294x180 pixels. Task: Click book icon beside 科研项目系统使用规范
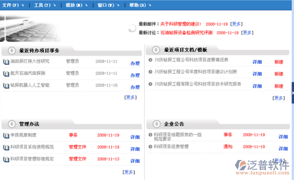click(x=6, y=147)
